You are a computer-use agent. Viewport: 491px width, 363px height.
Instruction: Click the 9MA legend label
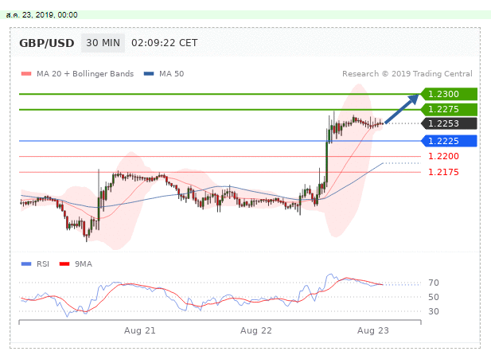click(x=84, y=264)
